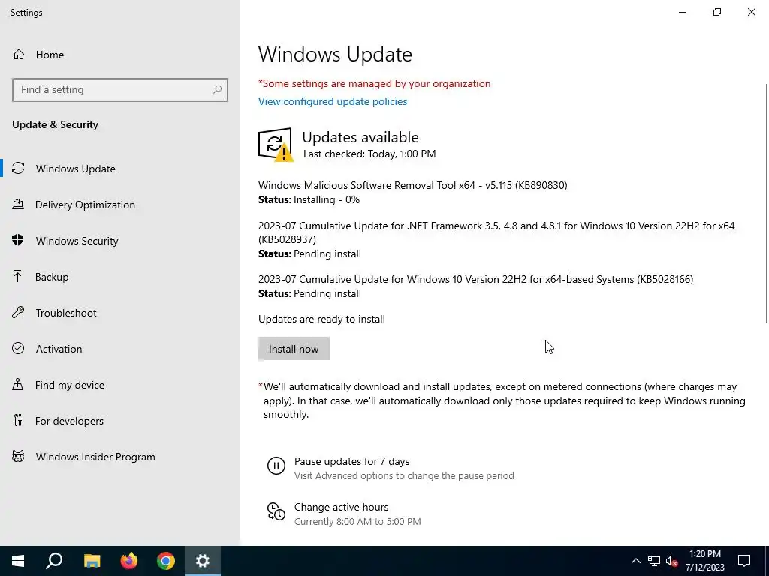This screenshot has width=769, height=576.
Task: Click the 'Currently 8:00 AM to 5:00 PM' text
Action: pos(357,522)
